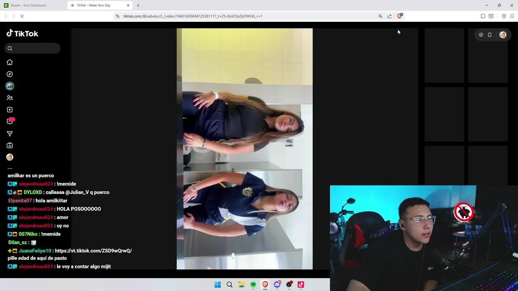Open the Windows Start button
Screen dimensions: 518x291
point(217,285)
